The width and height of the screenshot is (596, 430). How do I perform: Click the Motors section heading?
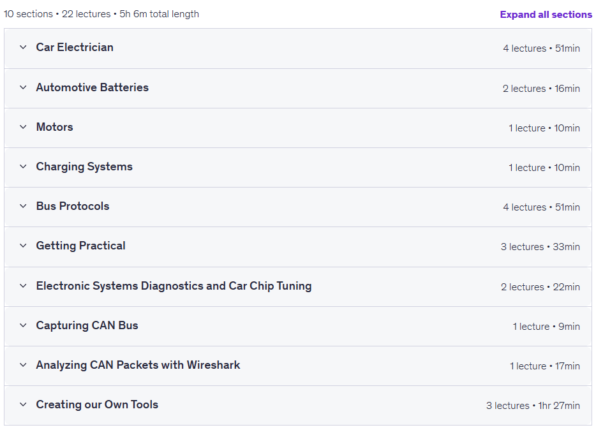(x=54, y=127)
